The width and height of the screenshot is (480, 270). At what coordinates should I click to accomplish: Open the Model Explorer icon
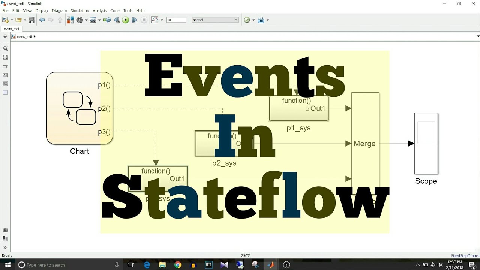pyautogui.click(x=93, y=20)
